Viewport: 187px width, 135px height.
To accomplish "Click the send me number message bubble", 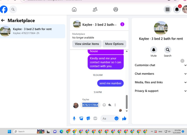I will pos(110,83).
